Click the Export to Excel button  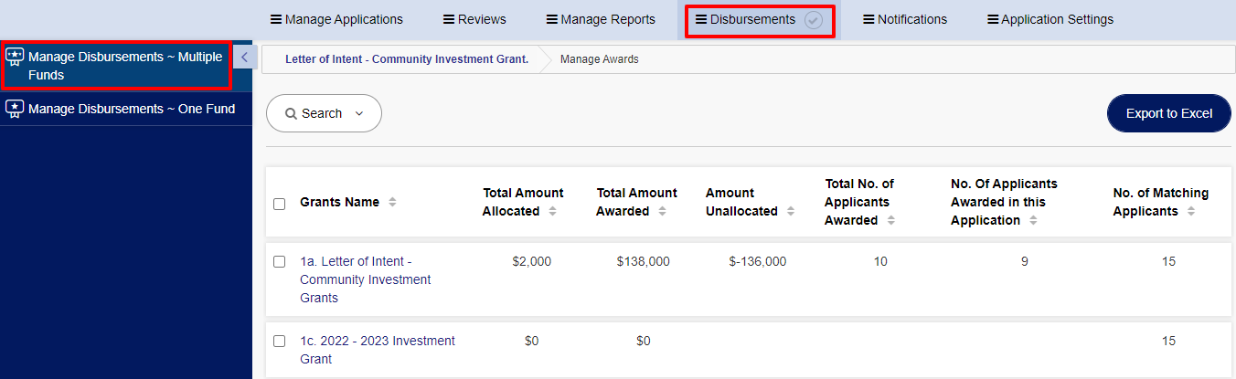click(1169, 113)
